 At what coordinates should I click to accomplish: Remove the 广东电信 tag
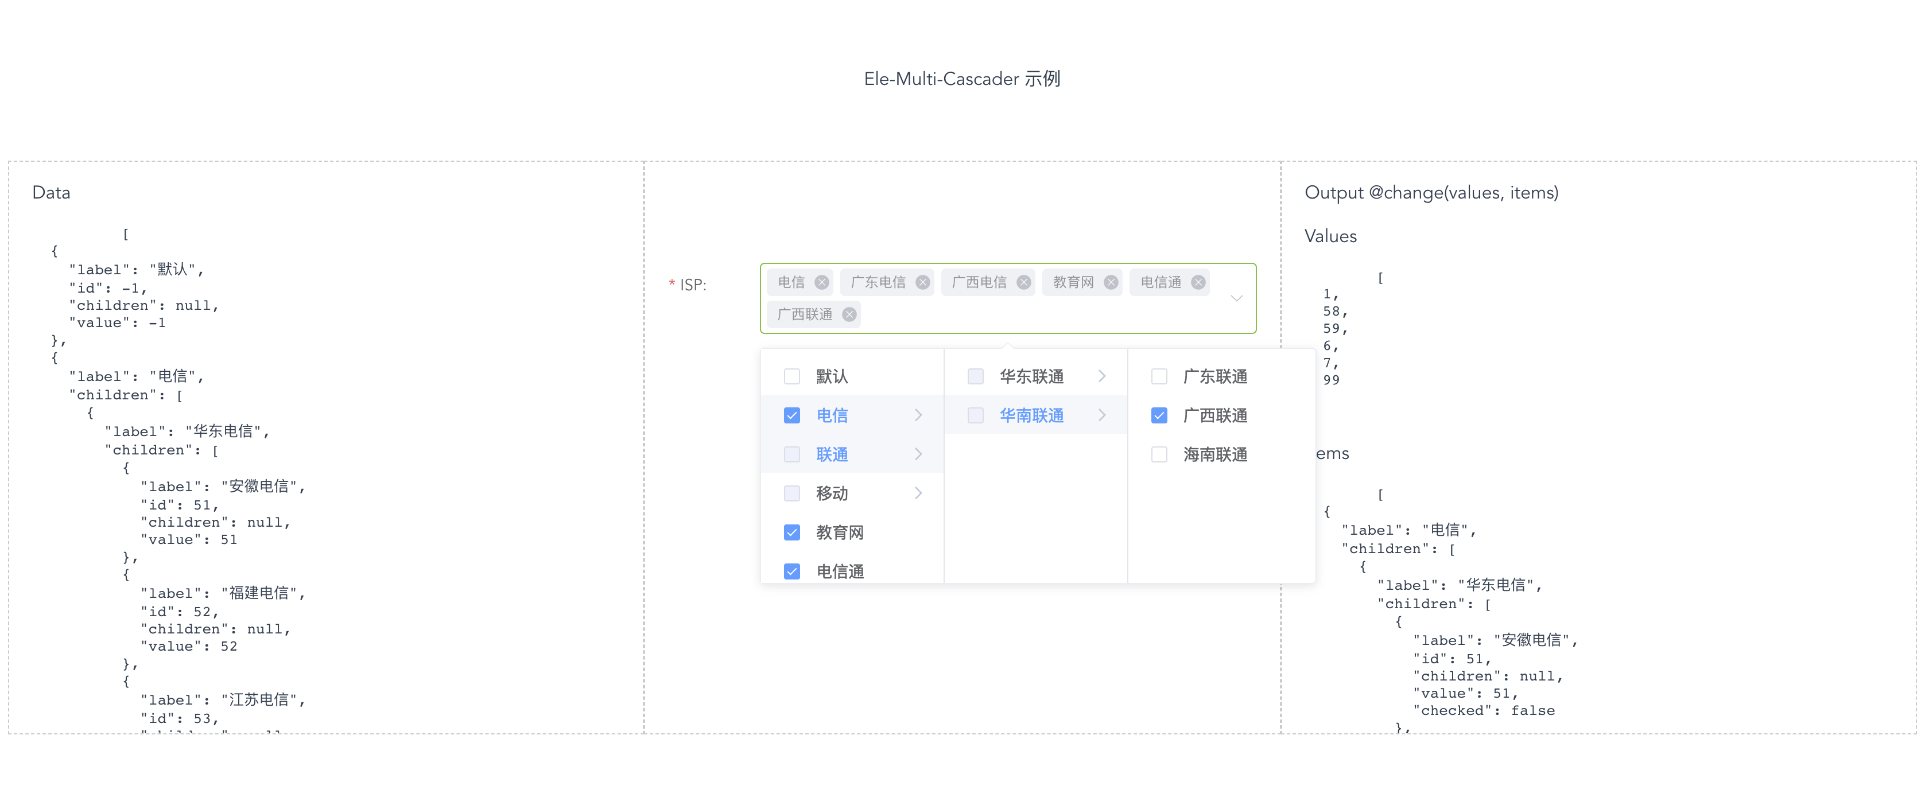(x=922, y=282)
